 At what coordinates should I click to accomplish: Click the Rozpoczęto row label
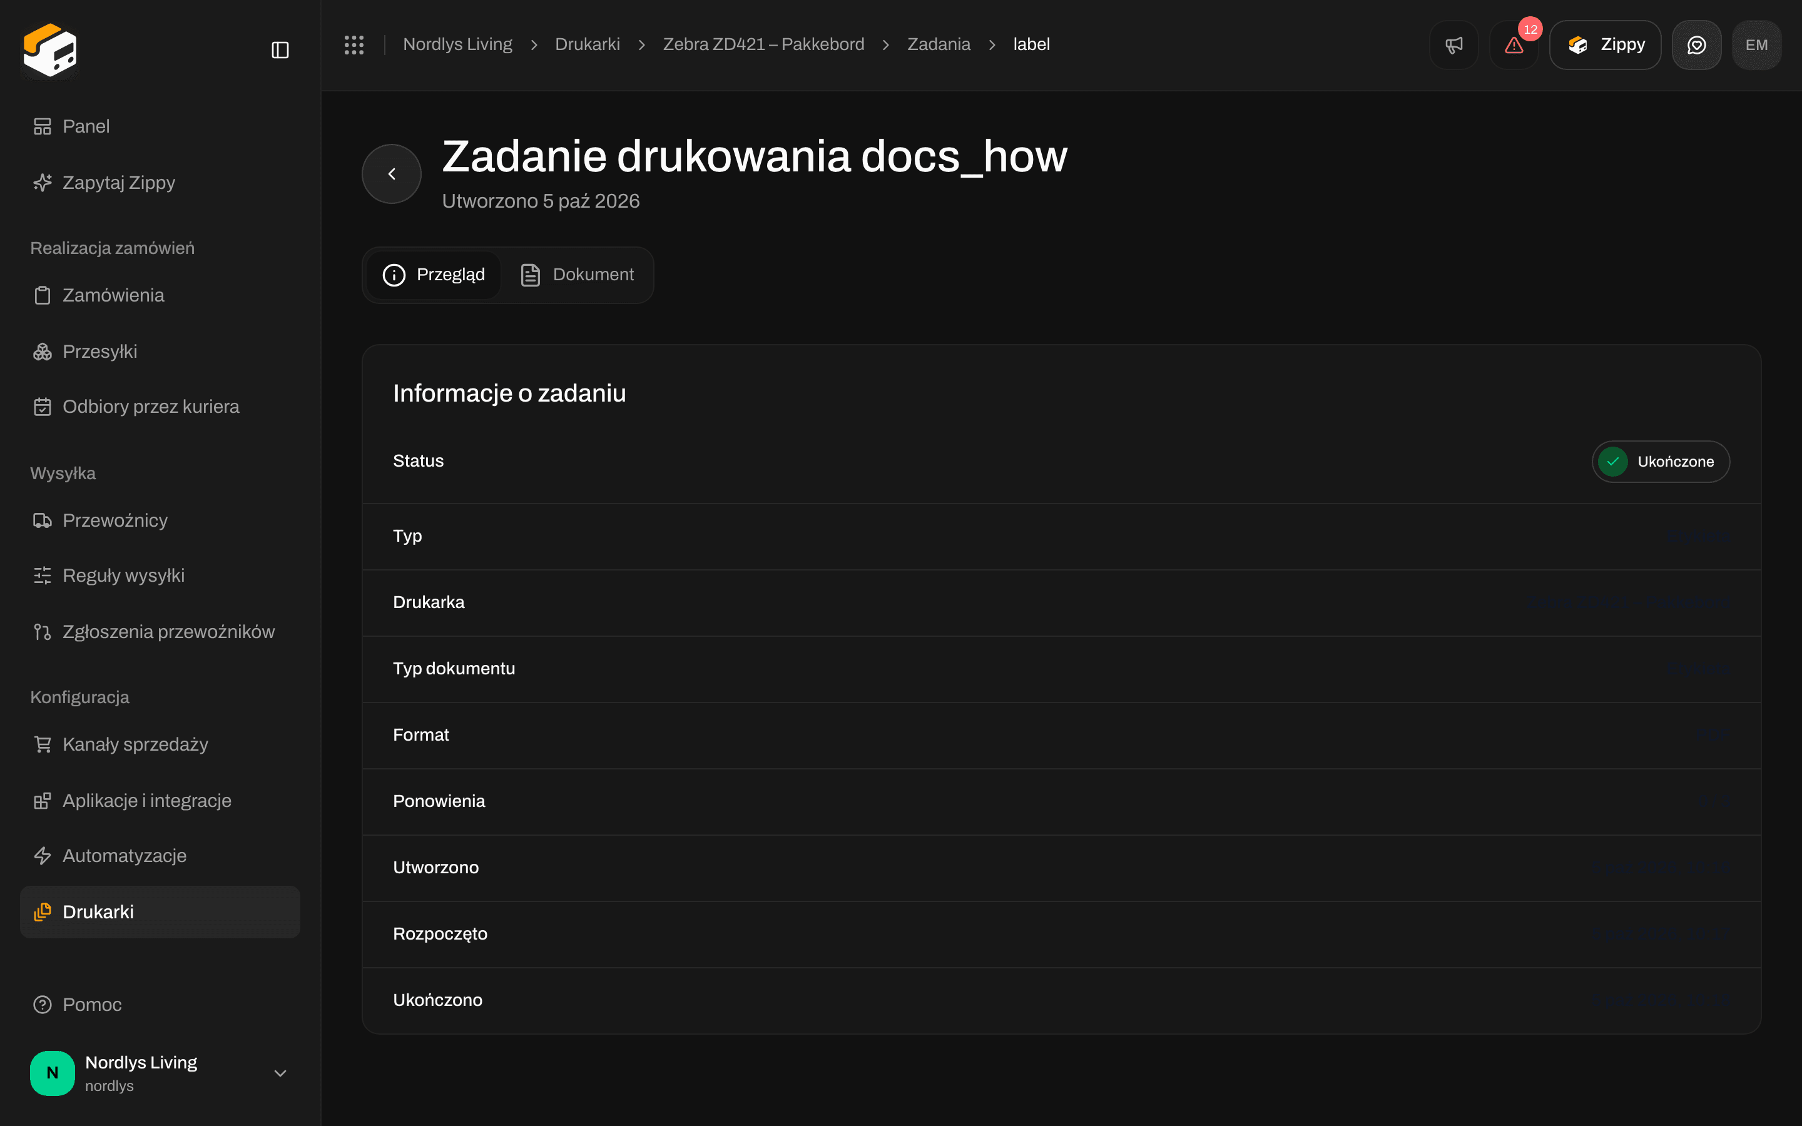440,934
